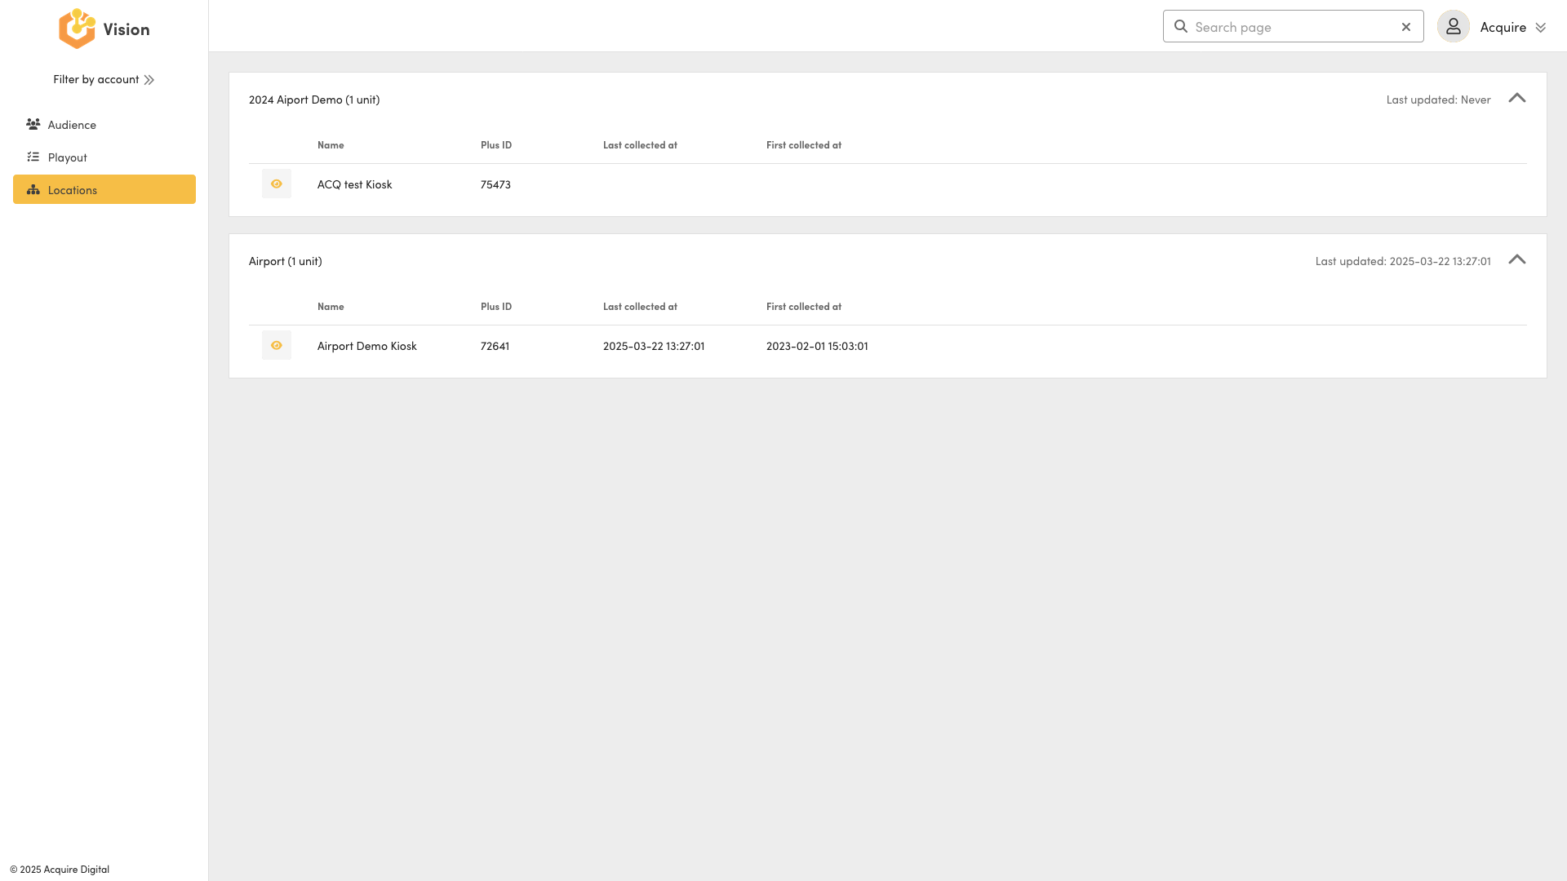This screenshot has width=1567, height=881.
Task: Click Name column header in 2024 Aiport Demo
Action: point(331,145)
